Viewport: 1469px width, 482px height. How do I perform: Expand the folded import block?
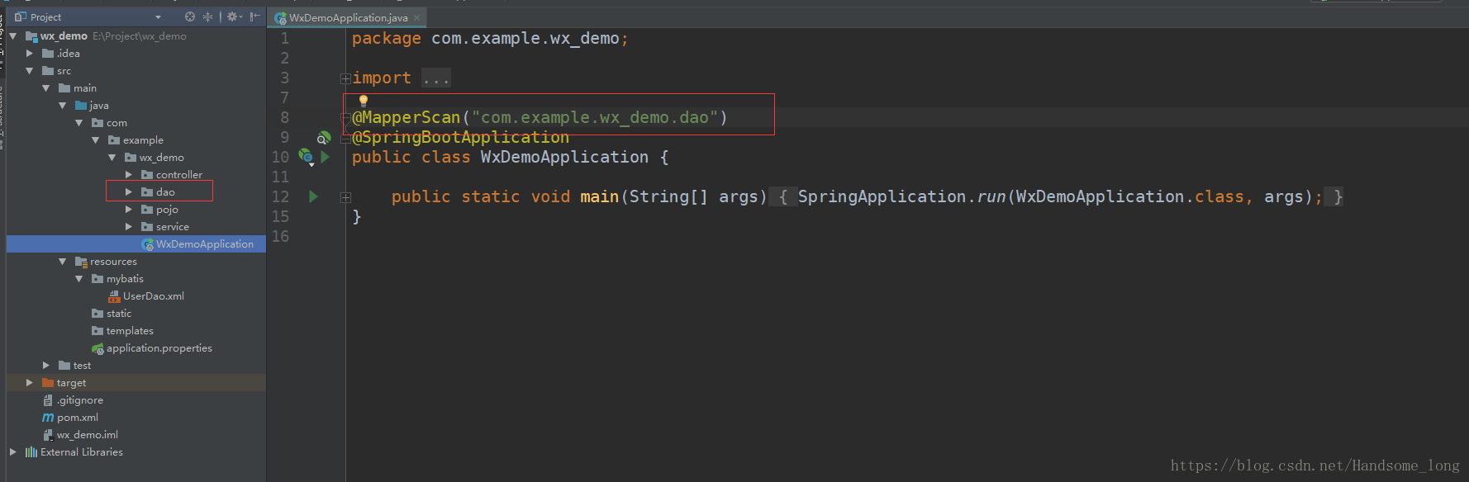(x=345, y=78)
